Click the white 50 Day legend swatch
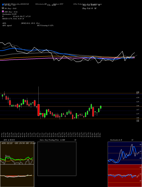 pyautogui.click(x=3, y=8)
